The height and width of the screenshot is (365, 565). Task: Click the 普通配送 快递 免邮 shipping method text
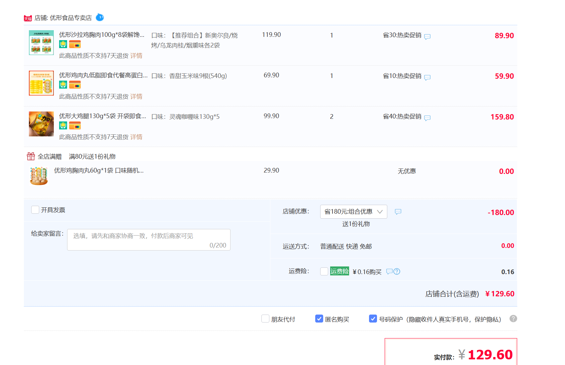[x=346, y=246]
